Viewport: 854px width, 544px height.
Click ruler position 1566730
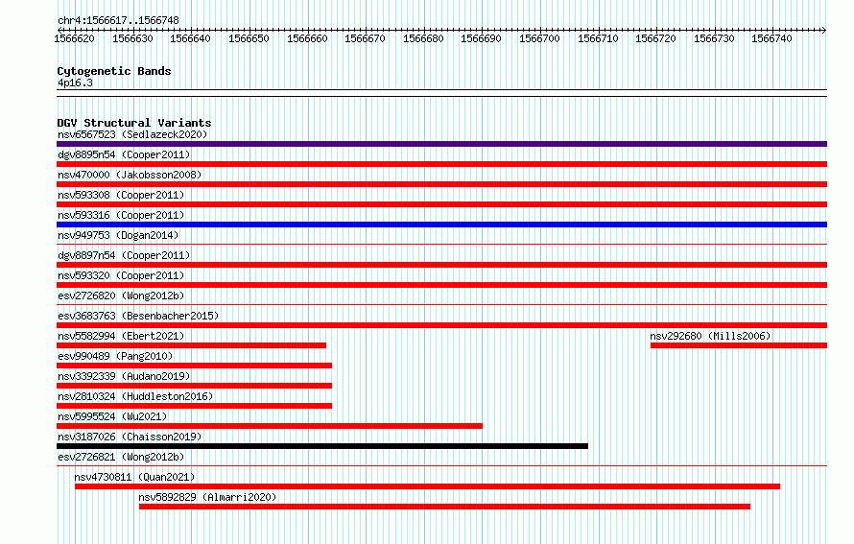click(x=714, y=38)
